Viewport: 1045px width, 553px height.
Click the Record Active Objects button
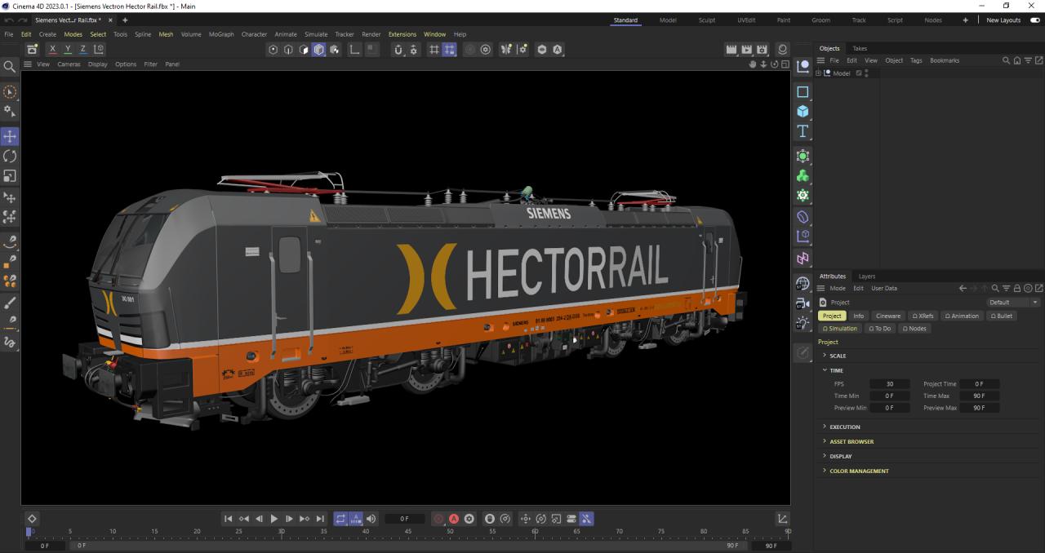coord(438,519)
